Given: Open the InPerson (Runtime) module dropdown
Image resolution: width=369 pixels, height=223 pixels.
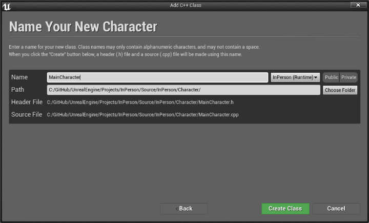Looking at the screenshot, I should 295,77.
